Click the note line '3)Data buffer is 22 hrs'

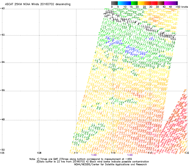[x=92, y=162]
